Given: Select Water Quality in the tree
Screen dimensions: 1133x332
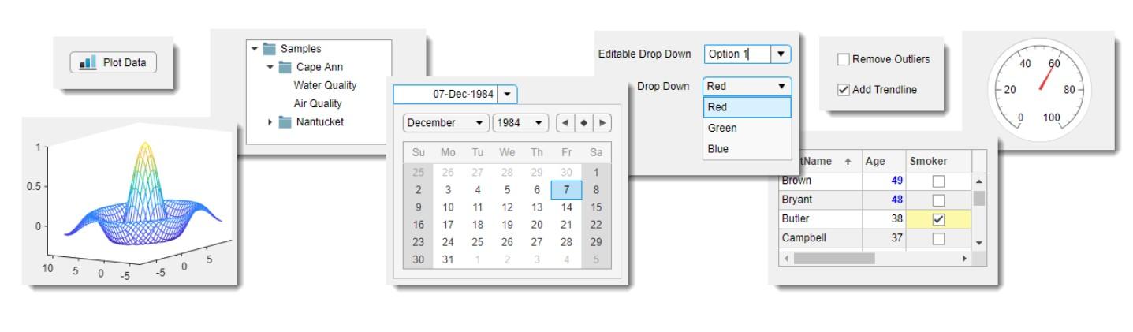Looking at the screenshot, I should pyautogui.click(x=325, y=85).
